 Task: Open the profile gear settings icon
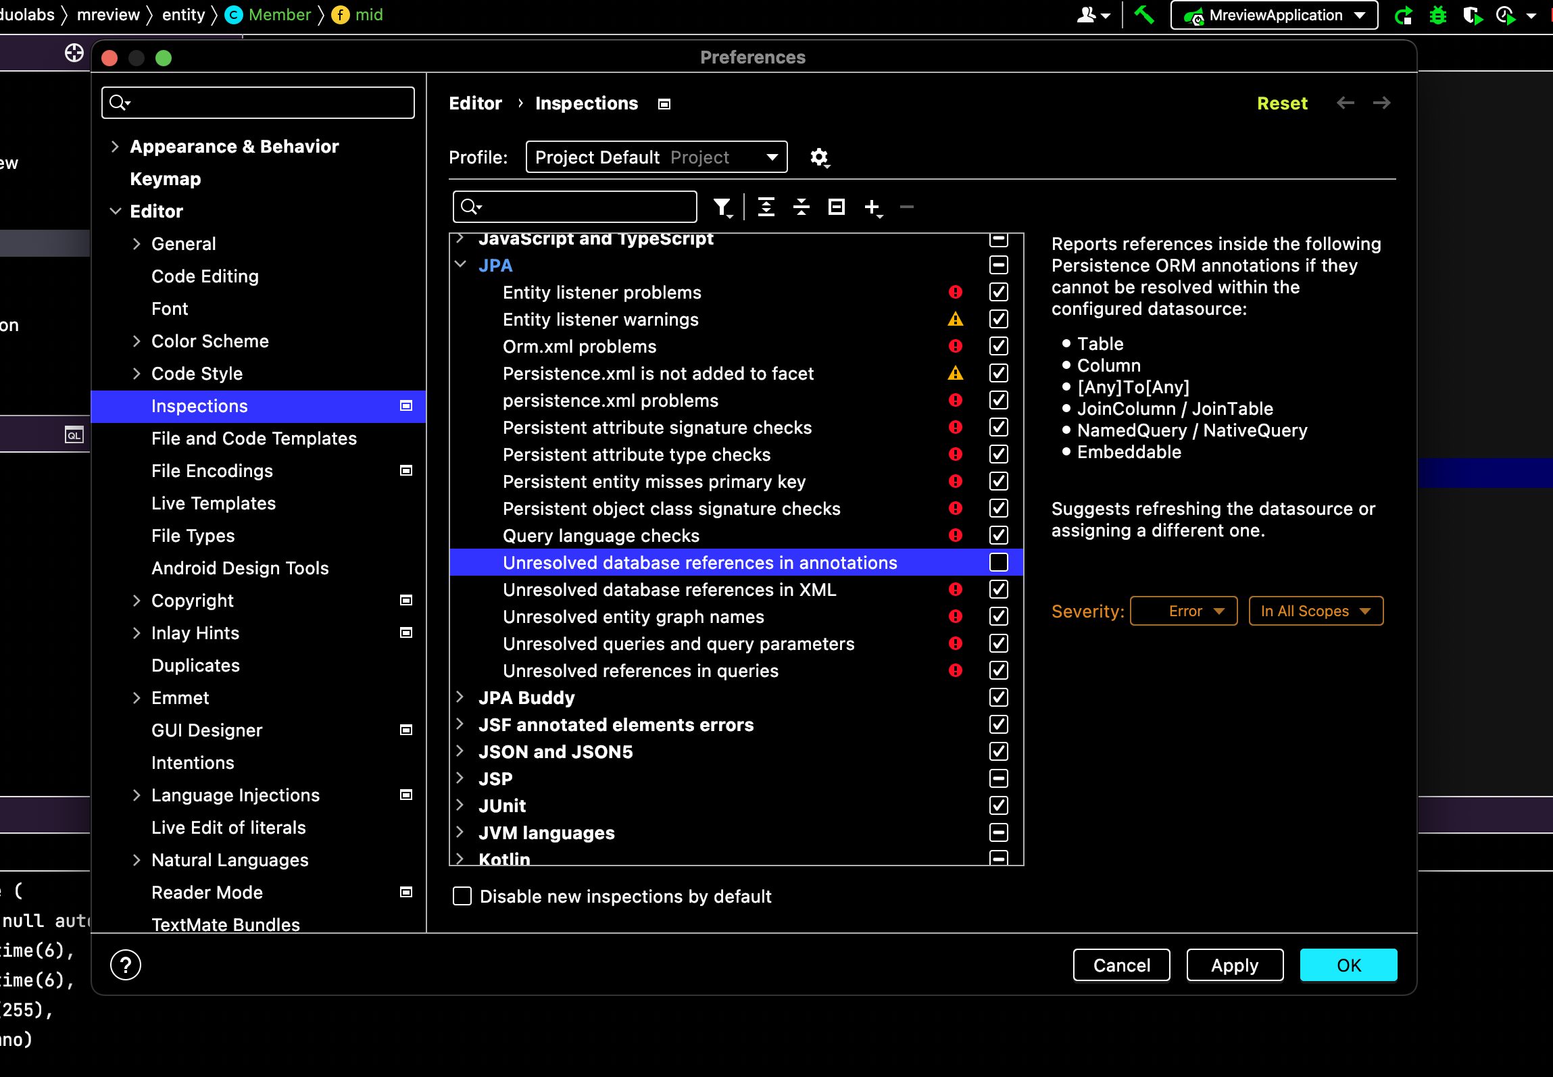(x=819, y=157)
